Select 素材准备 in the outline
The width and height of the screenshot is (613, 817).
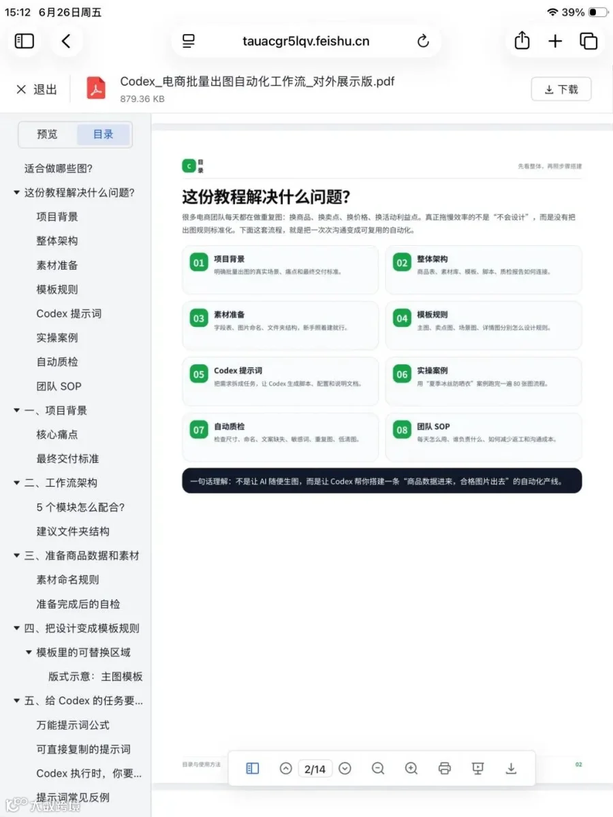[x=57, y=265]
